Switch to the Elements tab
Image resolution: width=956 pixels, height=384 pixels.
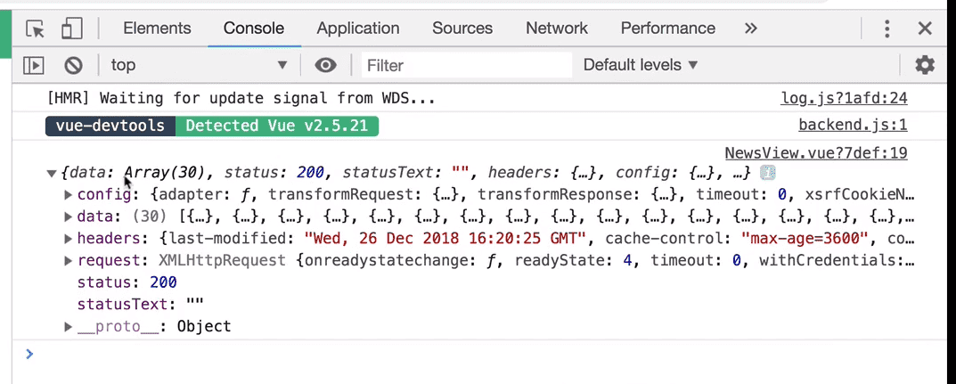(157, 28)
